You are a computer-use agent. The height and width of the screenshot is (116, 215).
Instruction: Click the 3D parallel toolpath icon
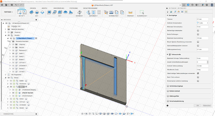tap(60, 12)
